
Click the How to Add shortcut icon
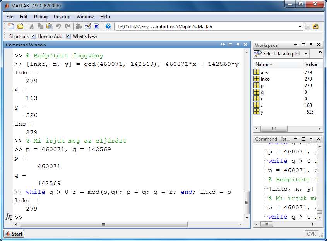[x=33, y=36]
